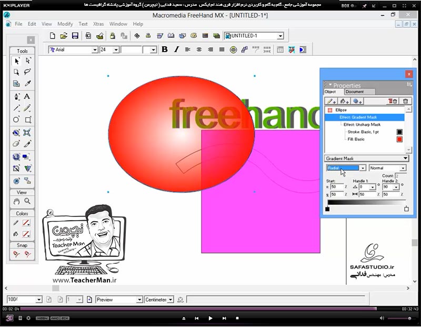This screenshot has width=421, height=327.
Task: Switch to the Document tab
Action: point(359,92)
